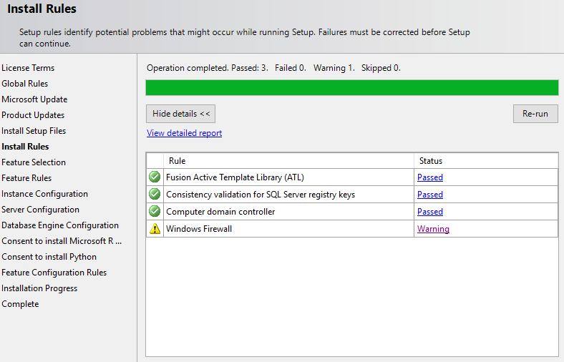Image resolution: width=564 pixels, height=362 pixels.
Task: Select the Global Rules step
Action: point(24,84)
